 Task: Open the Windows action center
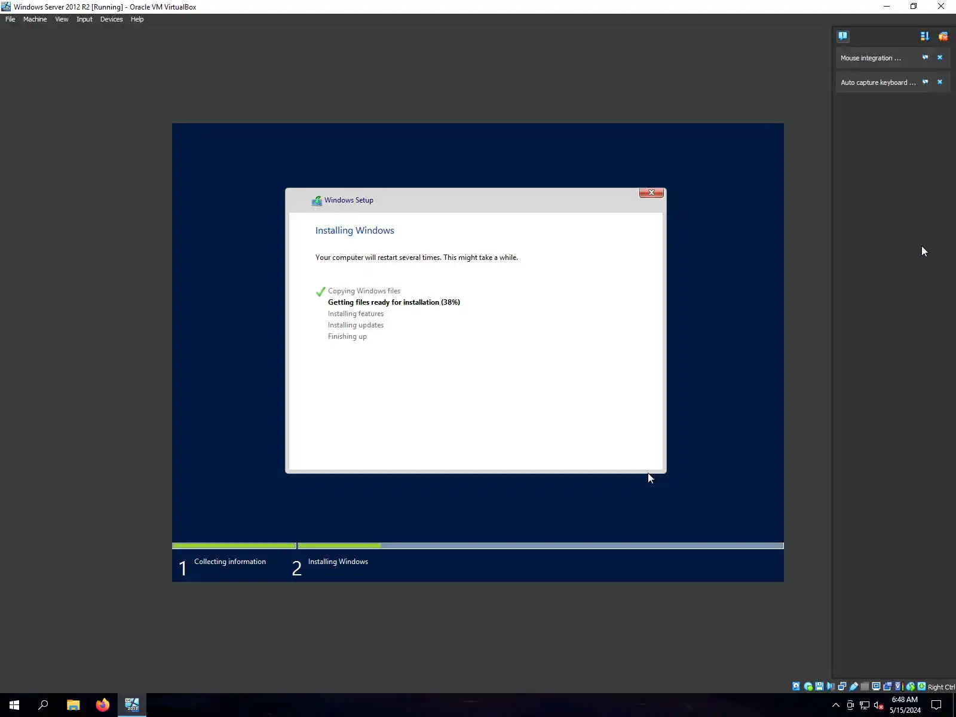point(936,705)
